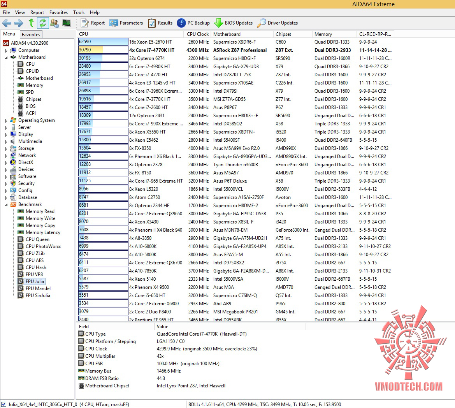Open the FPU Mandel benchmark
The image size is (455, 408).
tap(38, 288)
